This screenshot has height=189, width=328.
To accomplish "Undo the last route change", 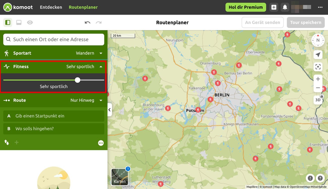I will 87,22.
